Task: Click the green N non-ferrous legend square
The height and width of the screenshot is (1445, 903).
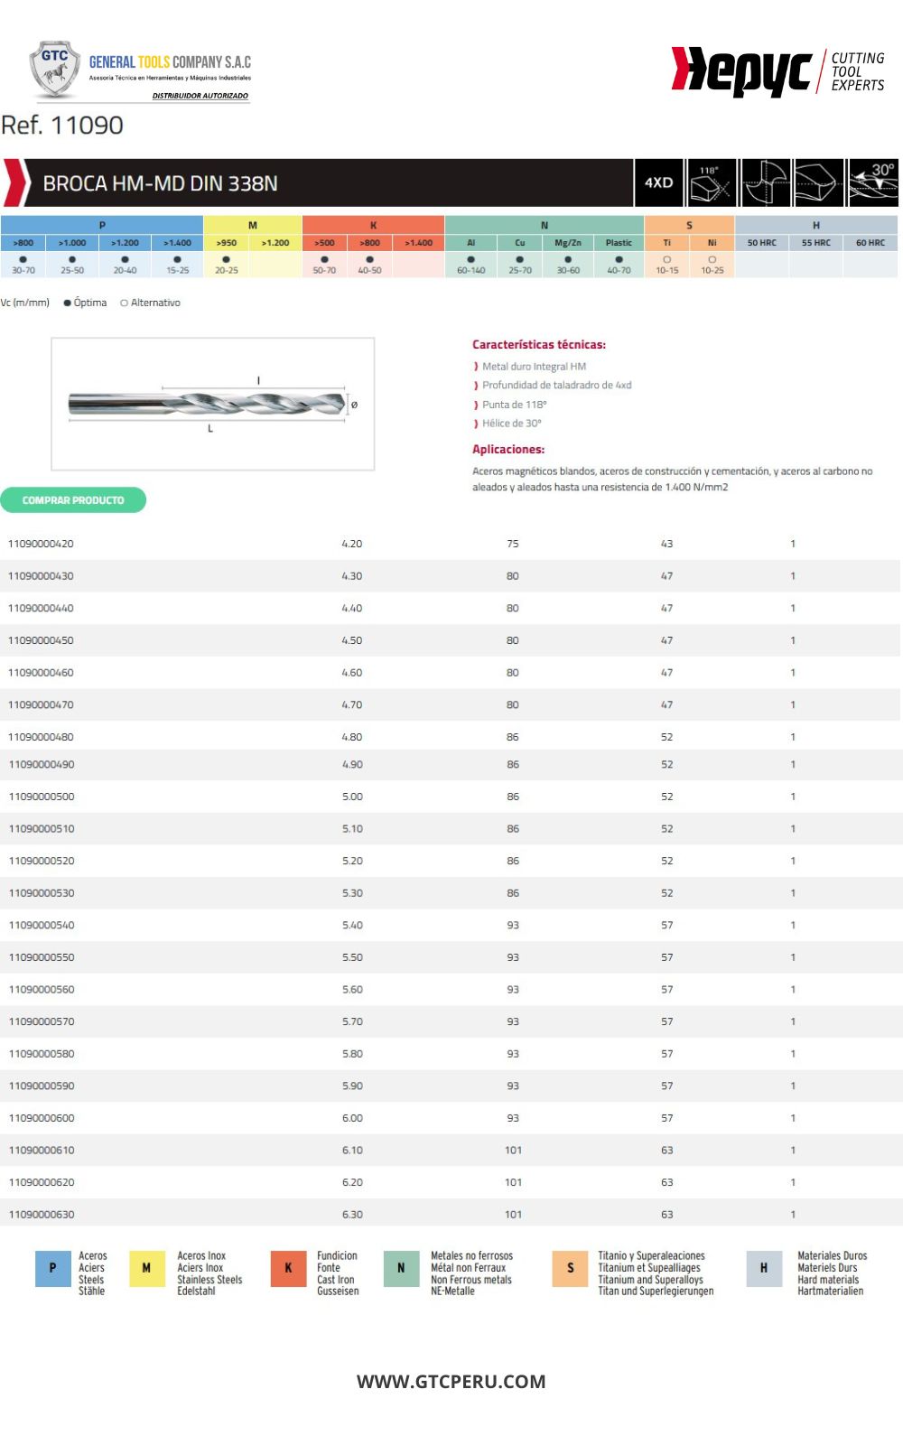Action: pyautogui.click(x=401, y=1268)
